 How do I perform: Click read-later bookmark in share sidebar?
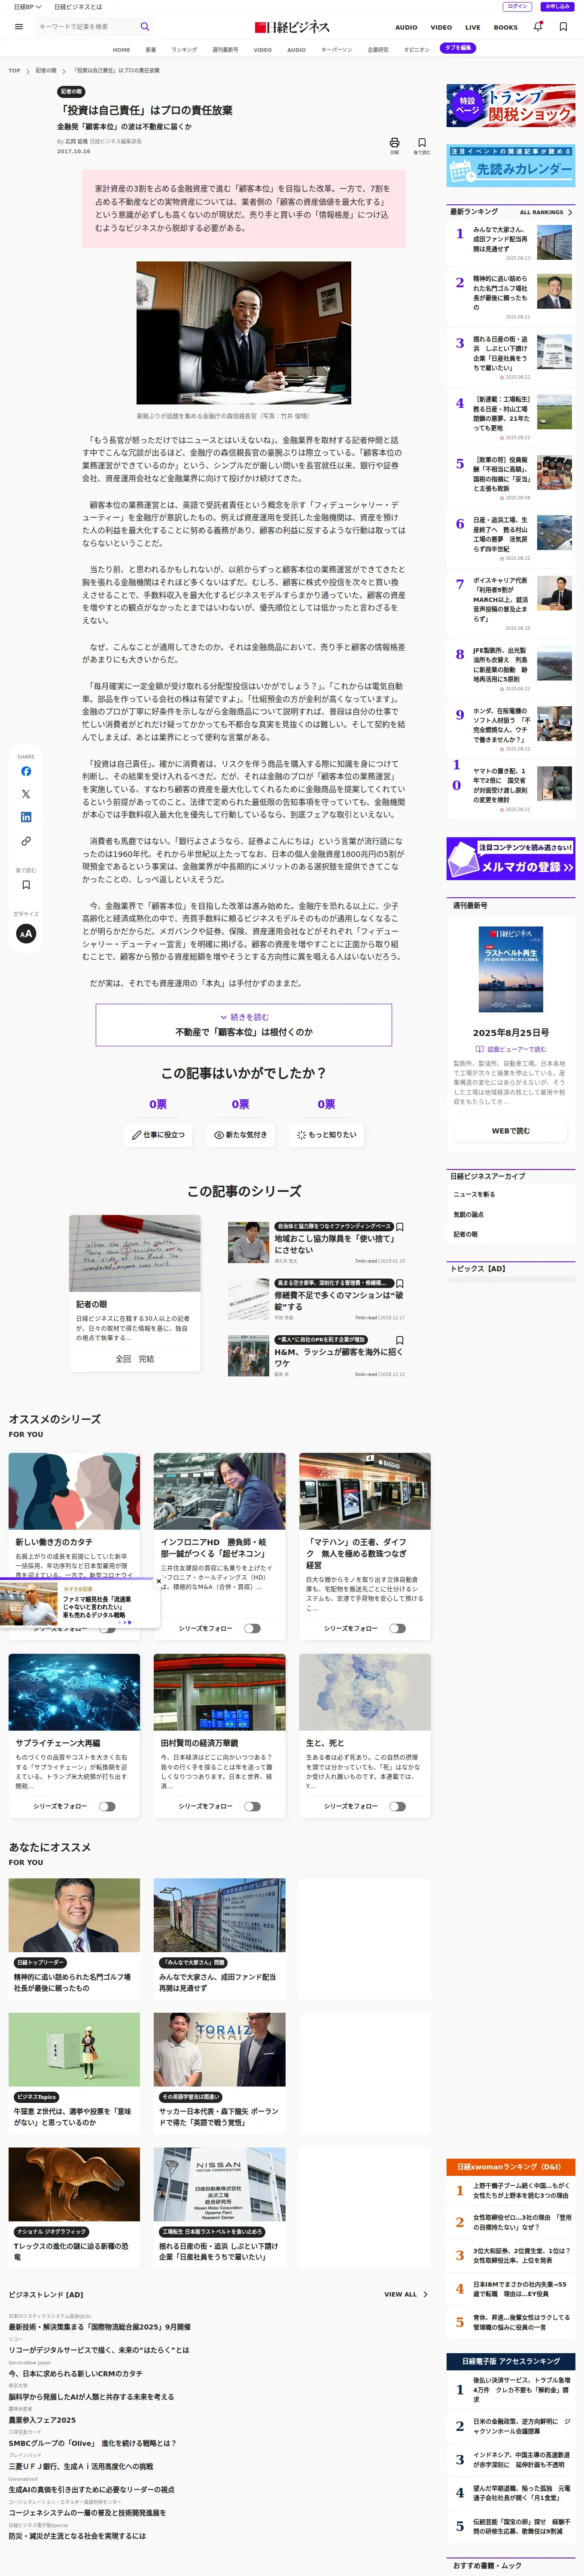click(26, 884)
